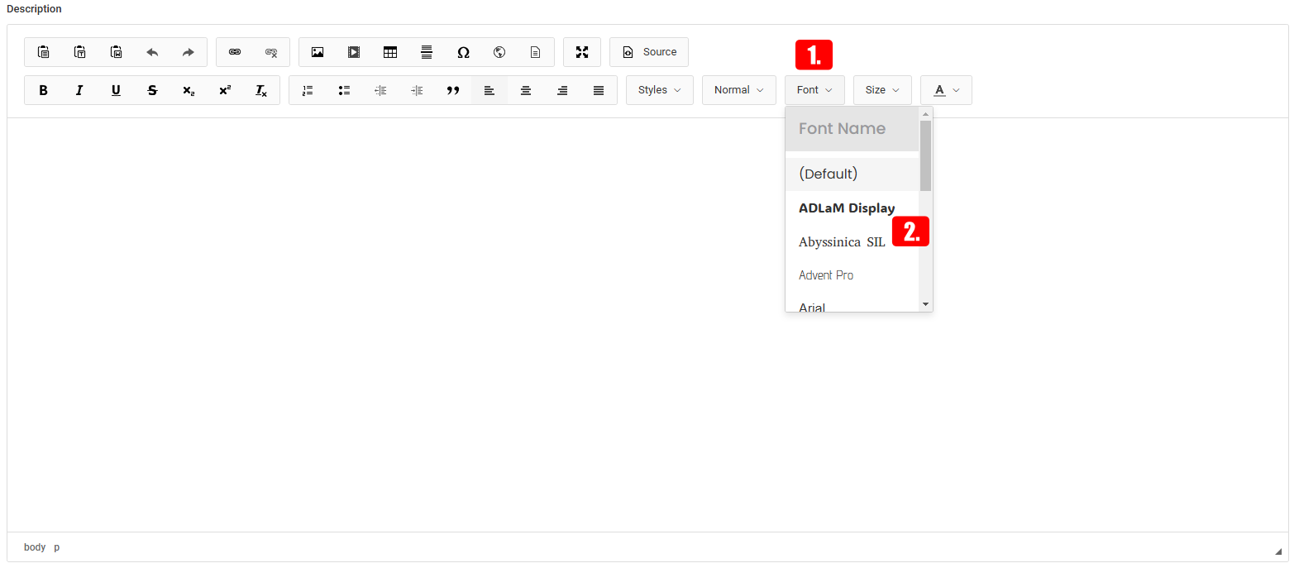Open the Normal paragraph format dropdown

click(x=738, y=90)
